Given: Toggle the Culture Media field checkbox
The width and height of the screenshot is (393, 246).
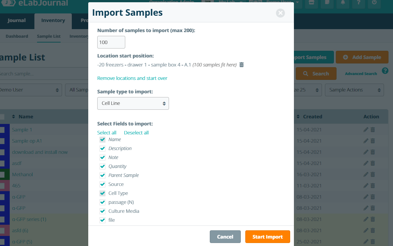Looking at the screenshot, I should click(x=102, y=211).
